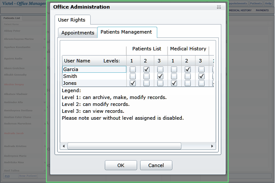Image resolution: width=275 pixels, height=183 pixels.
Task: Open the Help button in main window
Action: click(268, 3)
